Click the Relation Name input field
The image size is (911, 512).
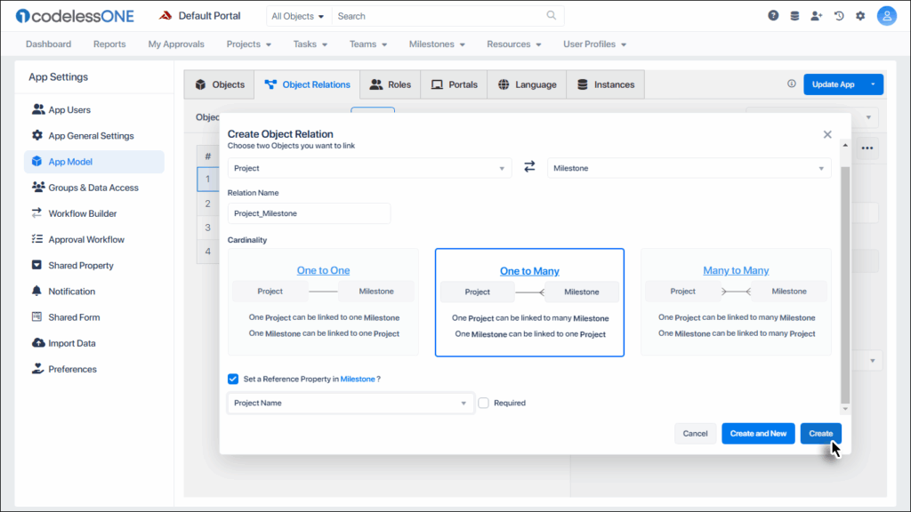[x=309, y=213]
